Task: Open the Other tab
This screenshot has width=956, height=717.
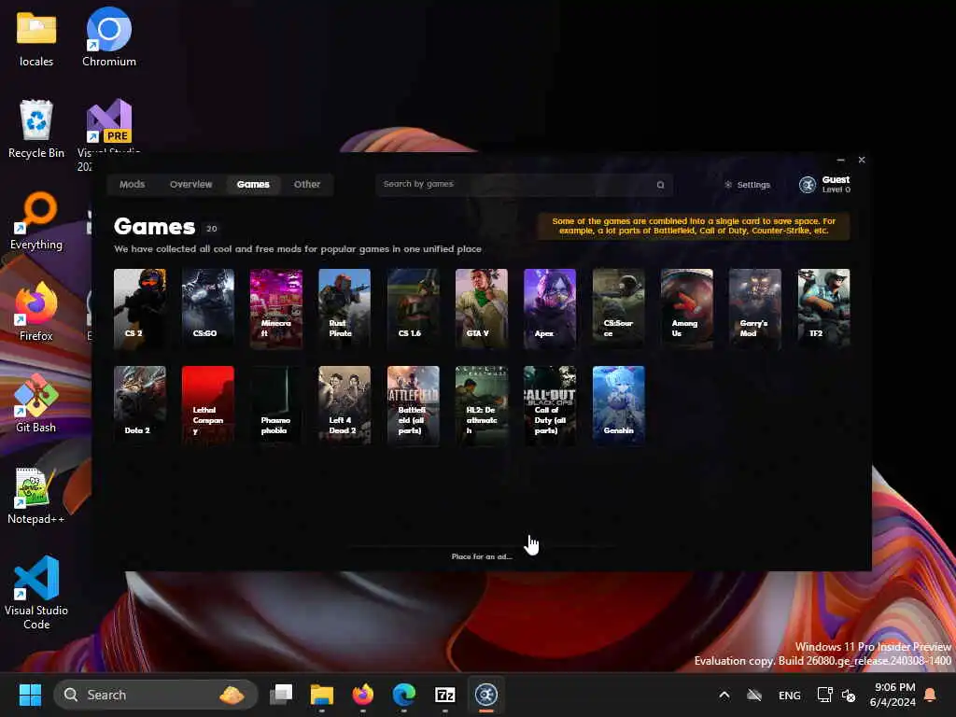Action: coord(306,184)
